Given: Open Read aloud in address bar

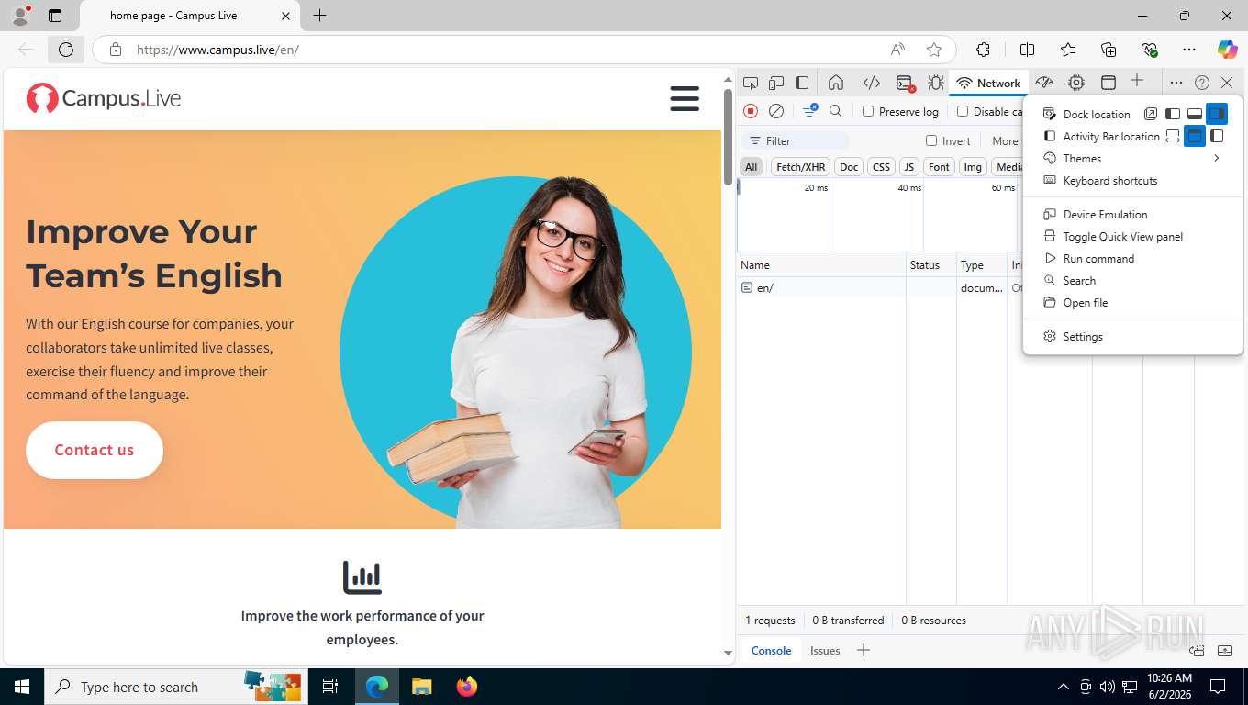Looking at the screenshot, I should pyautogui.click(x=897, y=50).
